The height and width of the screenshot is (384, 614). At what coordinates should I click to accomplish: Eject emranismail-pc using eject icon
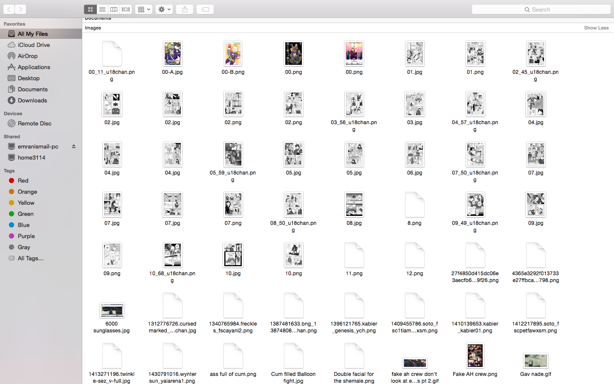[x=74, y=146]
